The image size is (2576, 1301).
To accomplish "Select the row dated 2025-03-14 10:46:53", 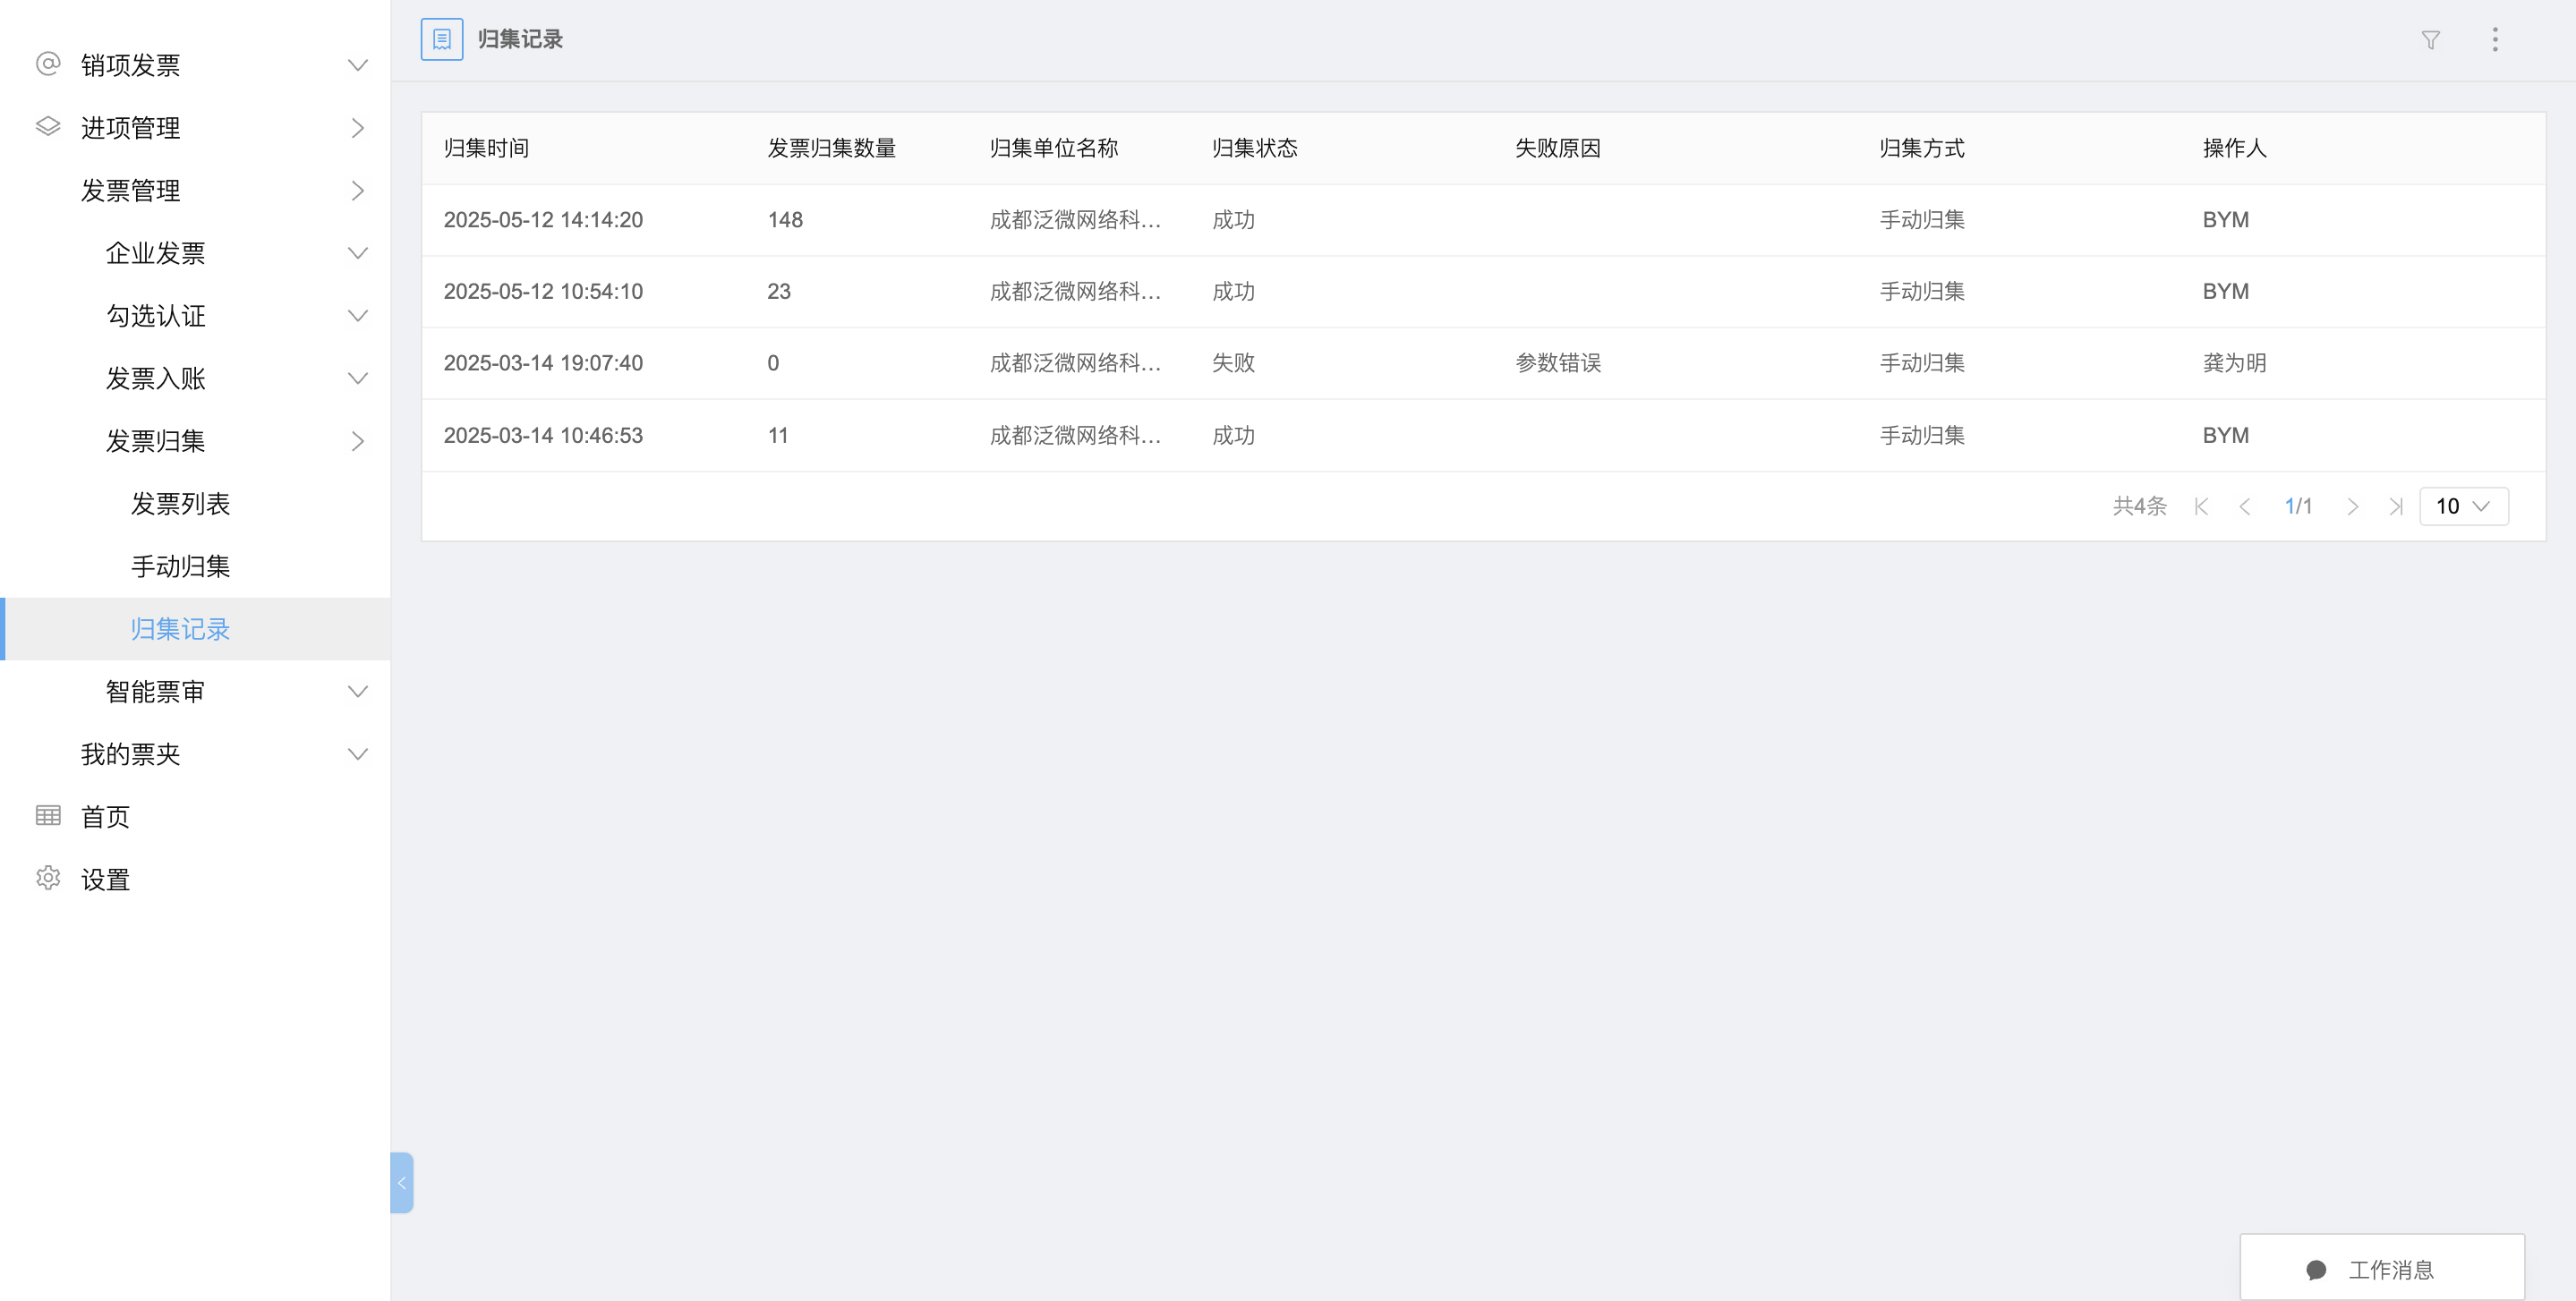I will click(x=1483, y=436).
